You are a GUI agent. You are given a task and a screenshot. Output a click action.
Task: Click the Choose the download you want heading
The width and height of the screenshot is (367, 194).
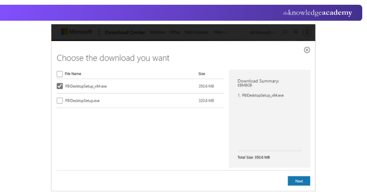tap(113, 58)
